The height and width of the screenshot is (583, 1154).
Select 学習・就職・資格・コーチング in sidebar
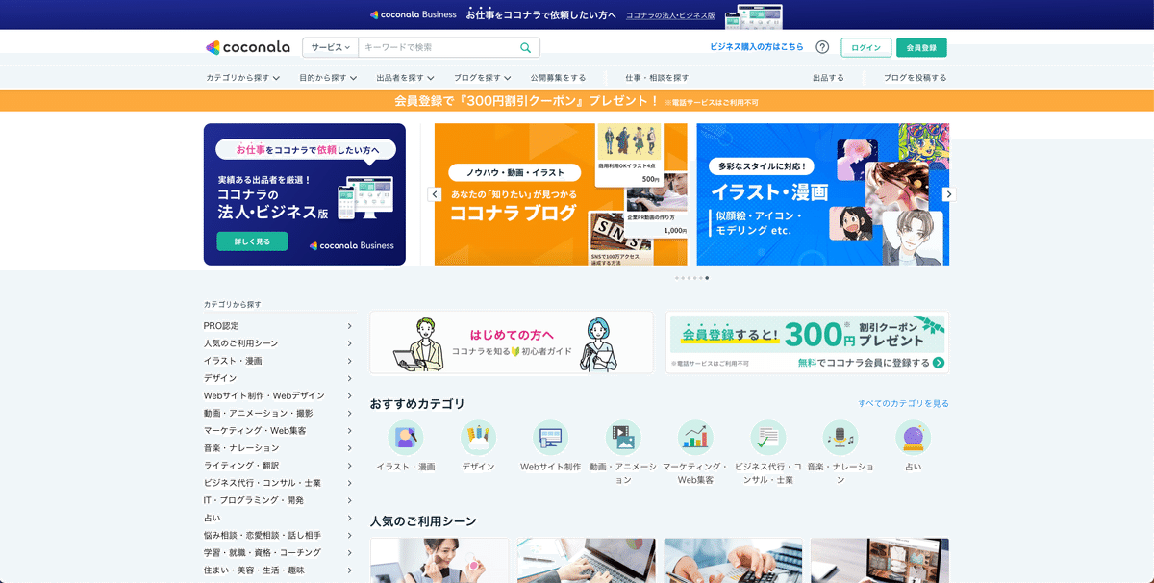click(263, 552)
